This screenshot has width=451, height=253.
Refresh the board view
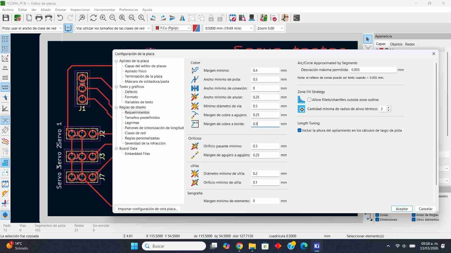tap(93, 18)
